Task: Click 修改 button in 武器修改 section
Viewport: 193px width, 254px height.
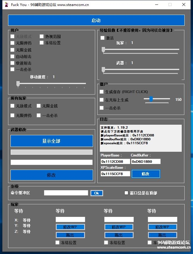Action: point(52,175)
